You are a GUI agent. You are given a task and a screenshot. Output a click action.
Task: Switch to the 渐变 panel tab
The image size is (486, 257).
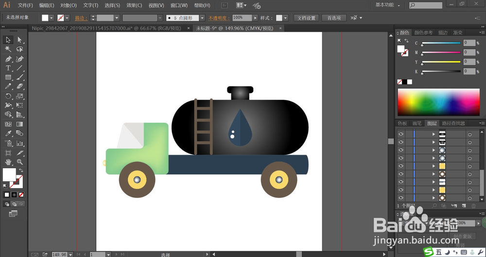coord(458,32)
